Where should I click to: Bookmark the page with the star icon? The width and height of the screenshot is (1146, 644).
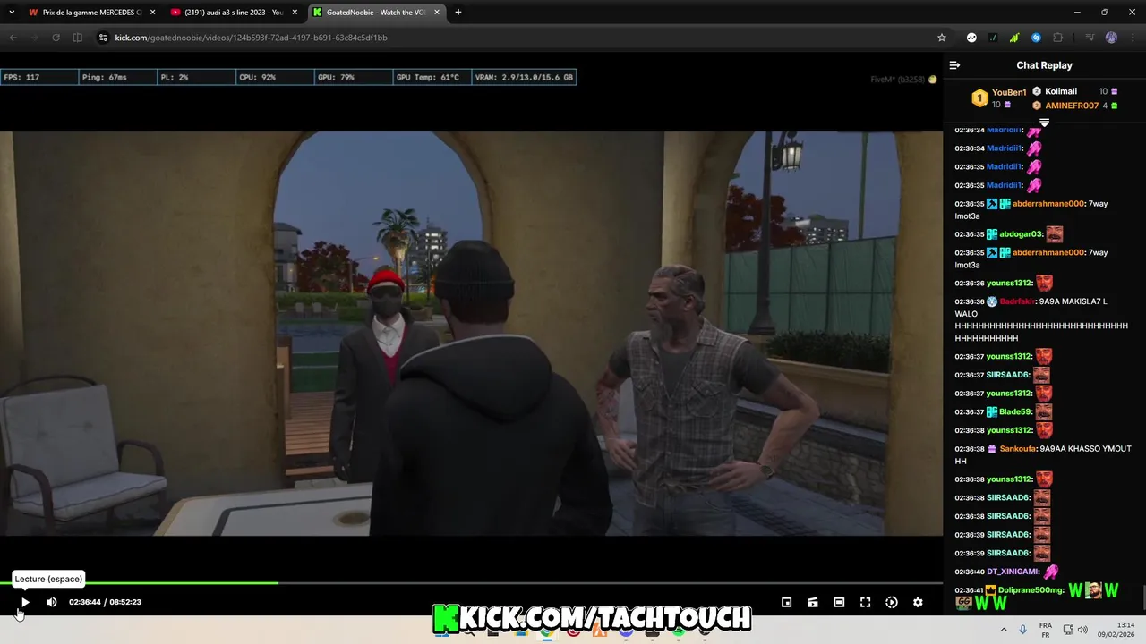942,38
